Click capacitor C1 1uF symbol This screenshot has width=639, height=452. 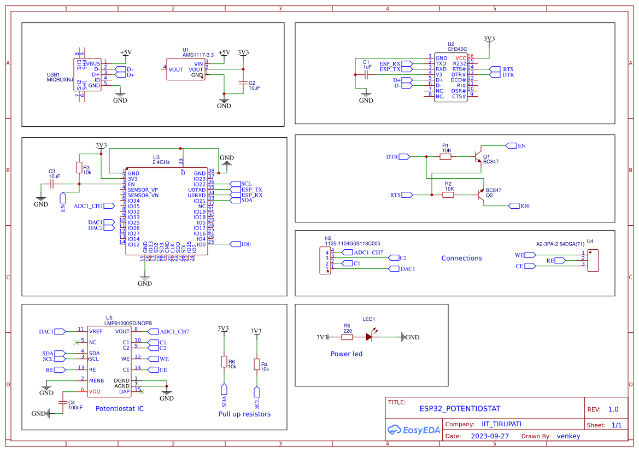tap(366, 74)
